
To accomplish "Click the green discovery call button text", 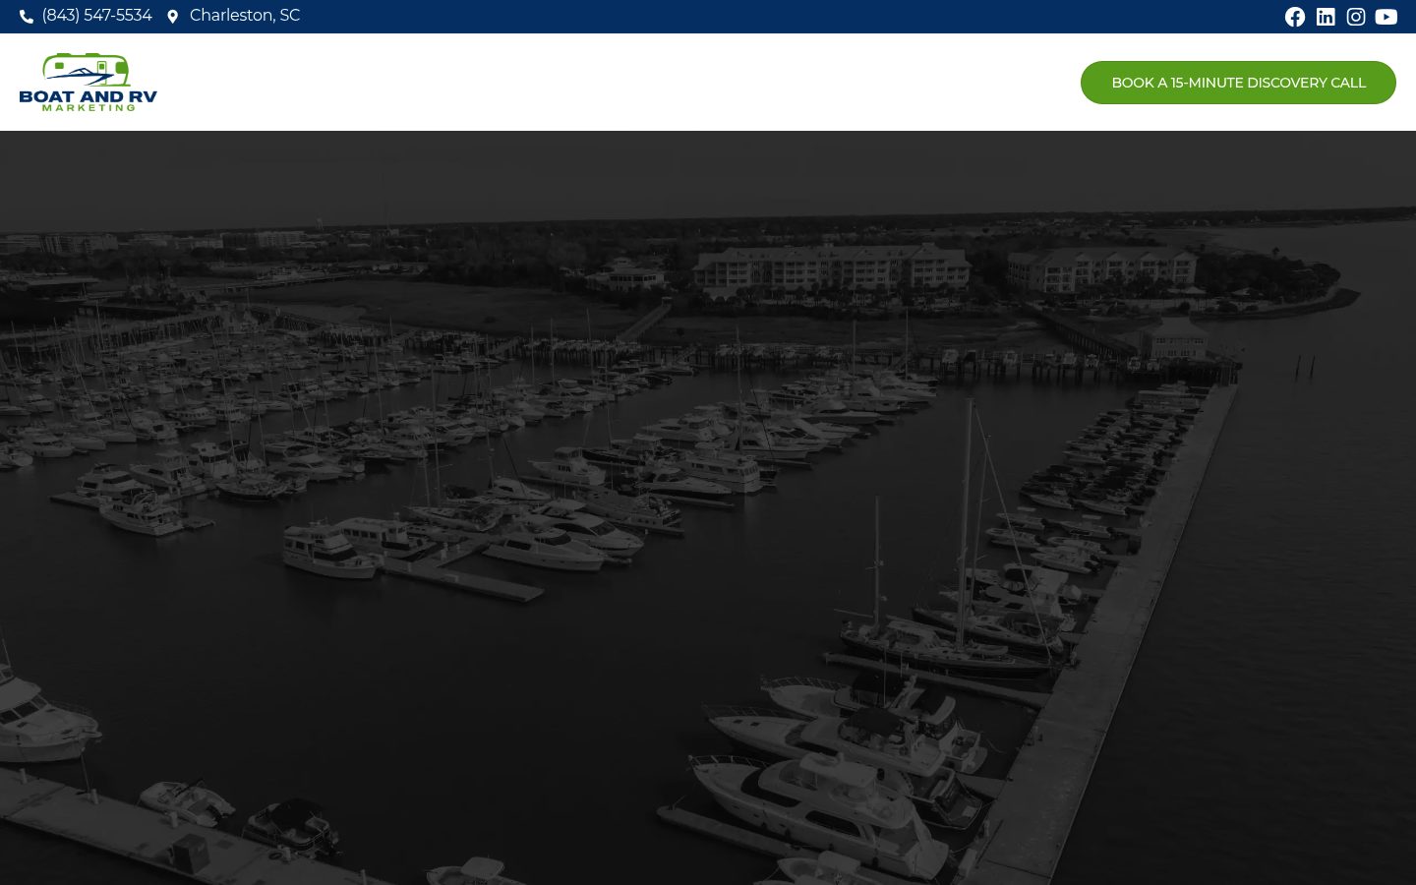I will pyautogui.click(x=1238, y=83).
